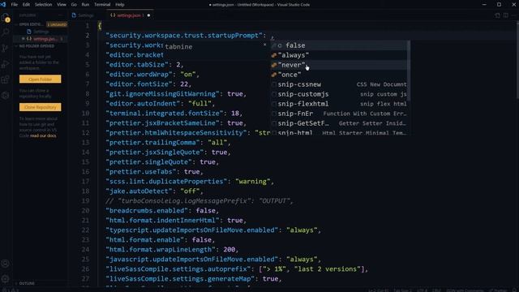Click the editor vertical scrollbar
The image size is (519, 292).
[517, 59]
